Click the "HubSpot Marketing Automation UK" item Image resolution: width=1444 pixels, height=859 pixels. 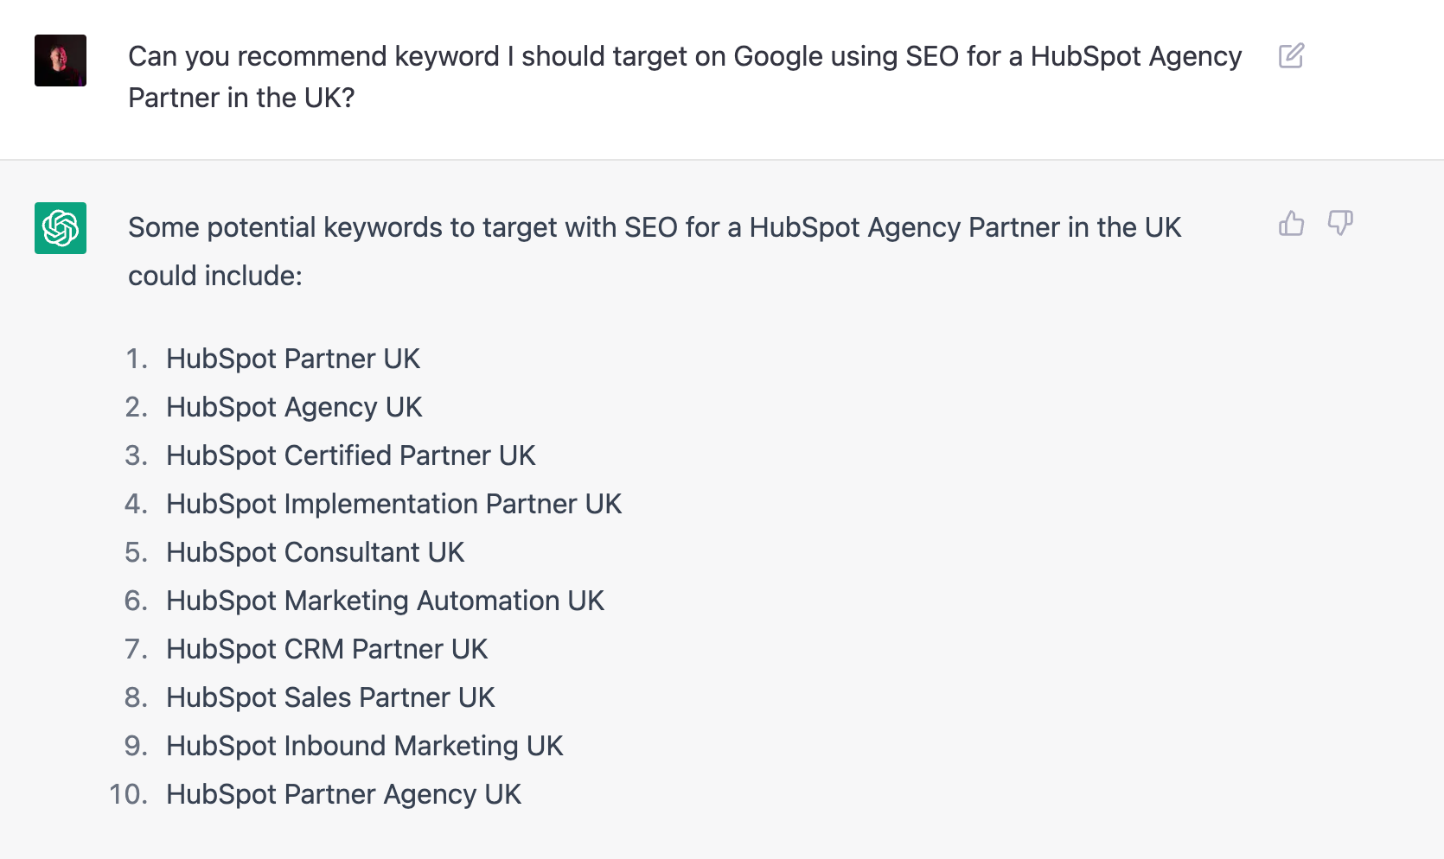(x=385, y=601)
